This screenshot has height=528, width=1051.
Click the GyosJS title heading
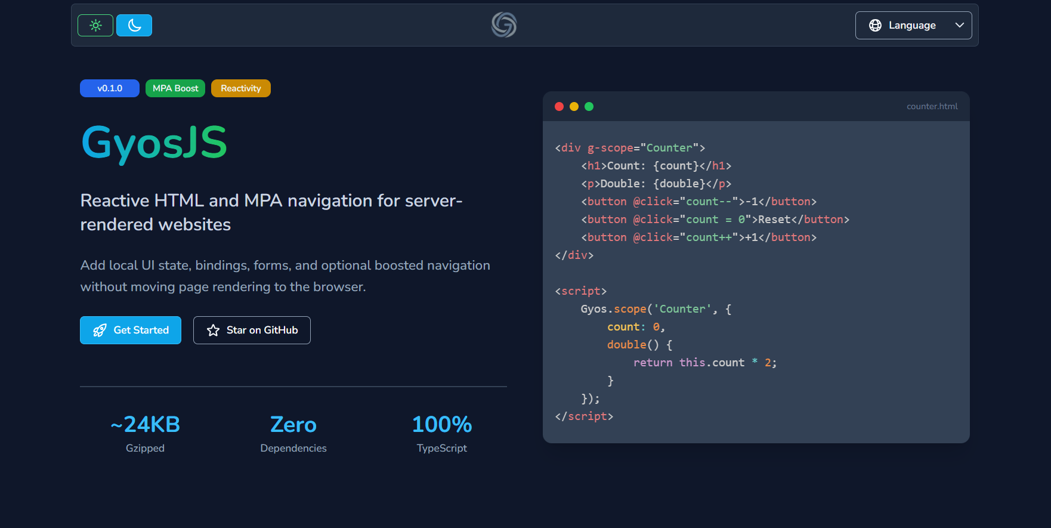click(154, 143)
